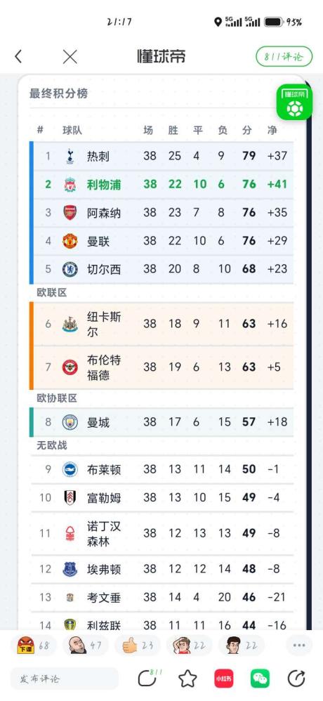Screen dimensions: 323x701
Task: Tap the 阿森纳 club crest
Action: point(70,212)
